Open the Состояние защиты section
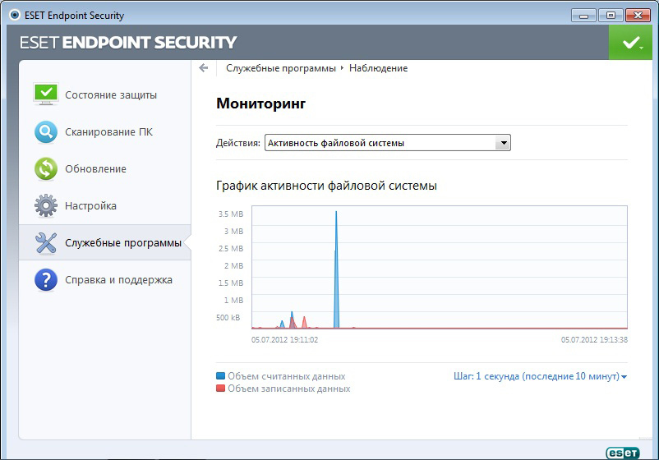 tap(111, 94)
